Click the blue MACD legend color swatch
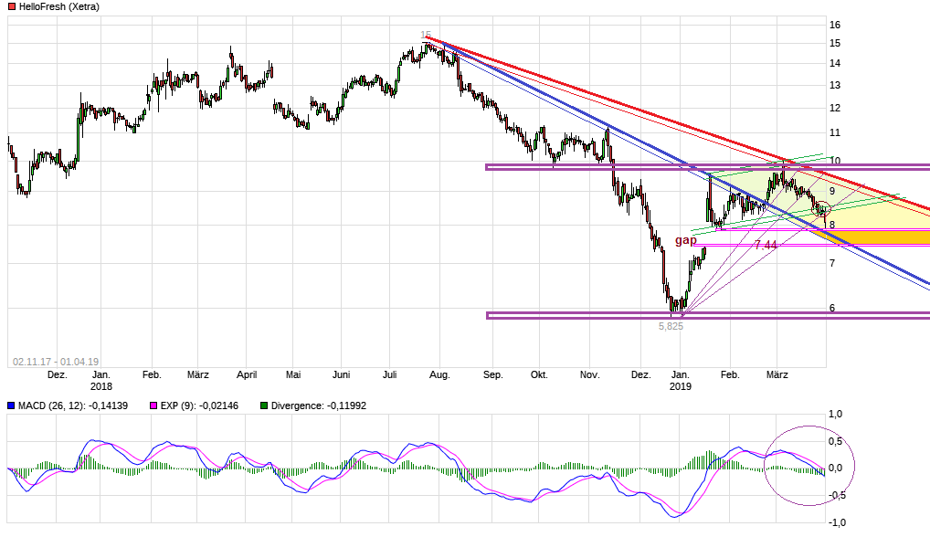Image resolution: width=930 pixels, height=537 pixels. point(11,406)
